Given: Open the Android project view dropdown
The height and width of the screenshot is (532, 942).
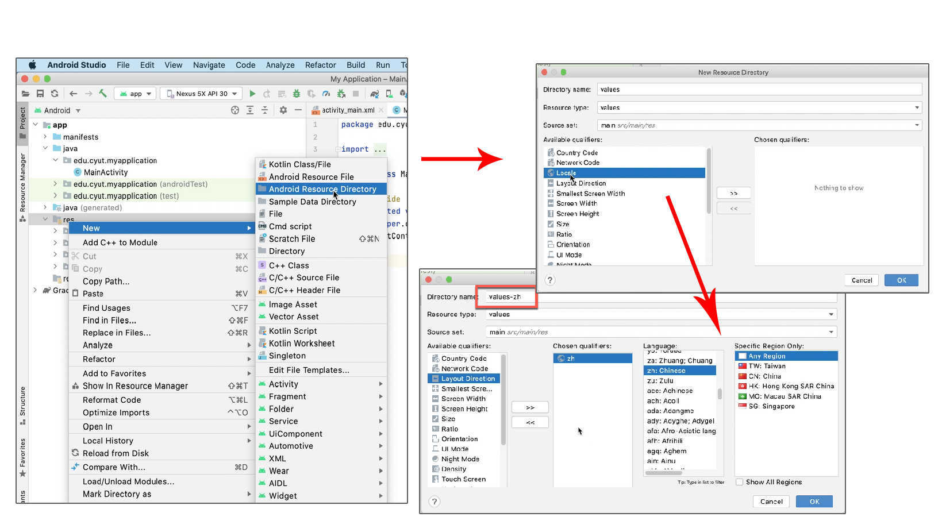Looking at the screenshot, I should [57, 110].
